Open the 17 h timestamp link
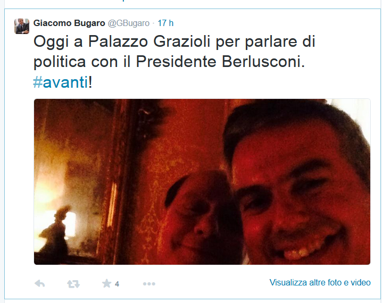 (165, 23)
